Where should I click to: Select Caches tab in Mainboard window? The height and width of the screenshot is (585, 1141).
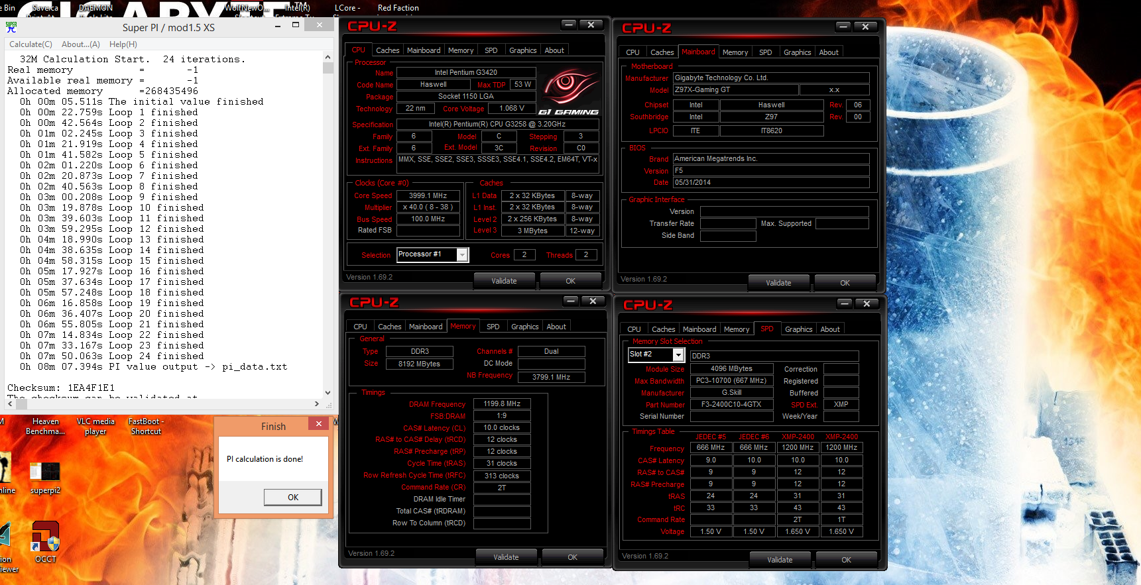(x=662, y=52)
